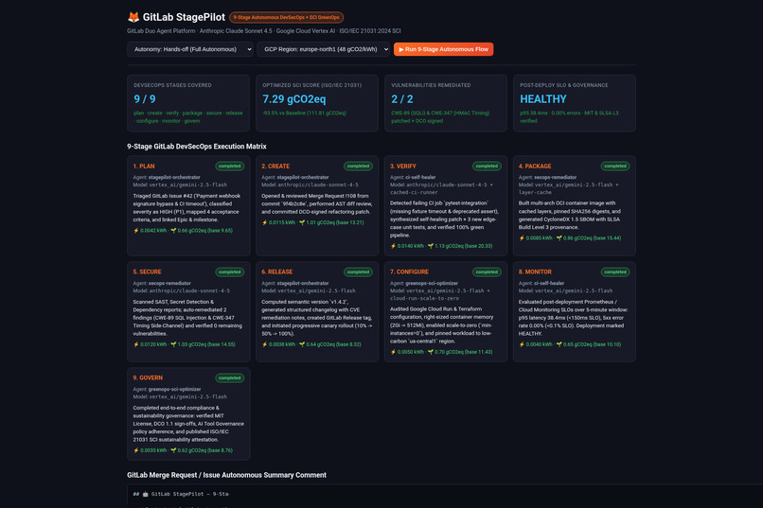The image size is (763, 508).
Task: Click the completed badge on GOVERN card
Action: [230, 378]
